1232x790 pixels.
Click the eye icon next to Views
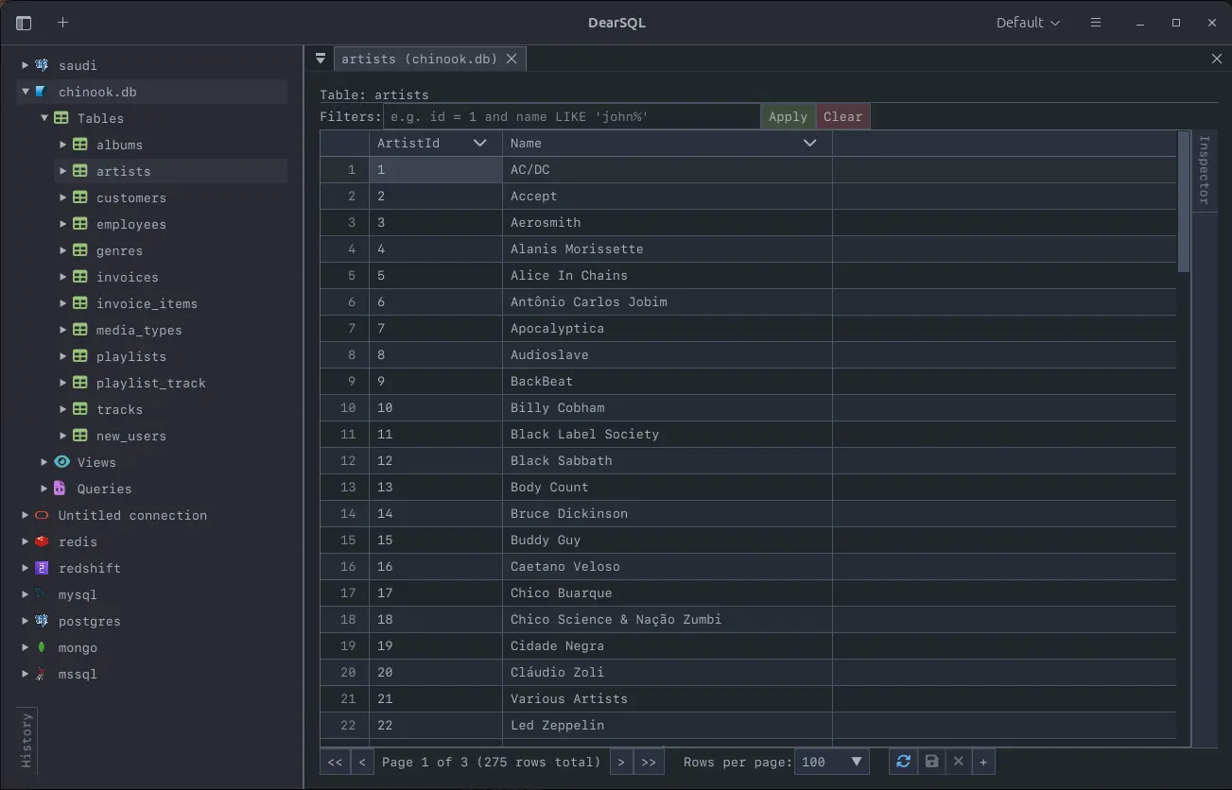(61, 462)
